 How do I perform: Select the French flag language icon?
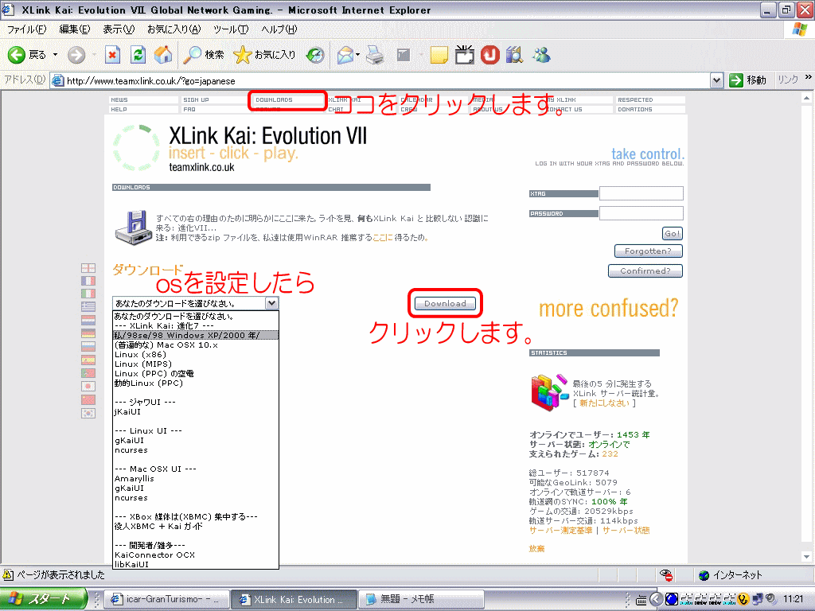tap(88, 281)
